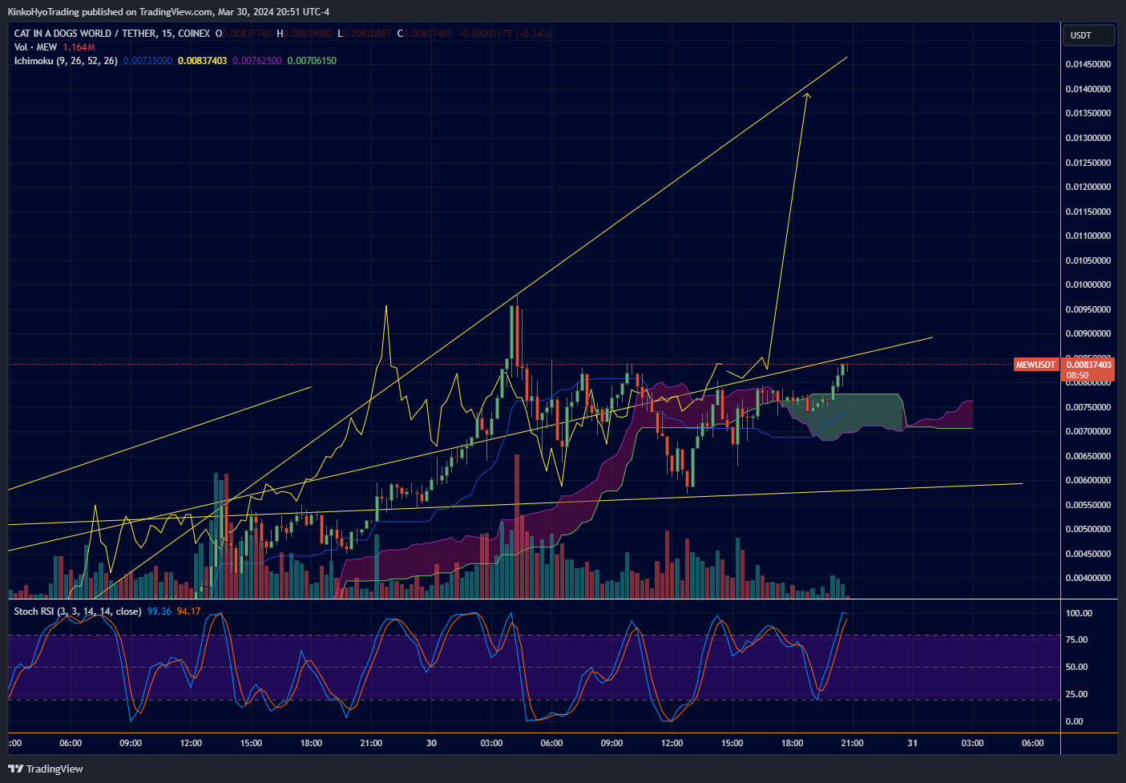The width and height of the screenshot is (1126, 783).
Task: Click the 0.01450000 price axis label
Action: (x=1088, y=64)
